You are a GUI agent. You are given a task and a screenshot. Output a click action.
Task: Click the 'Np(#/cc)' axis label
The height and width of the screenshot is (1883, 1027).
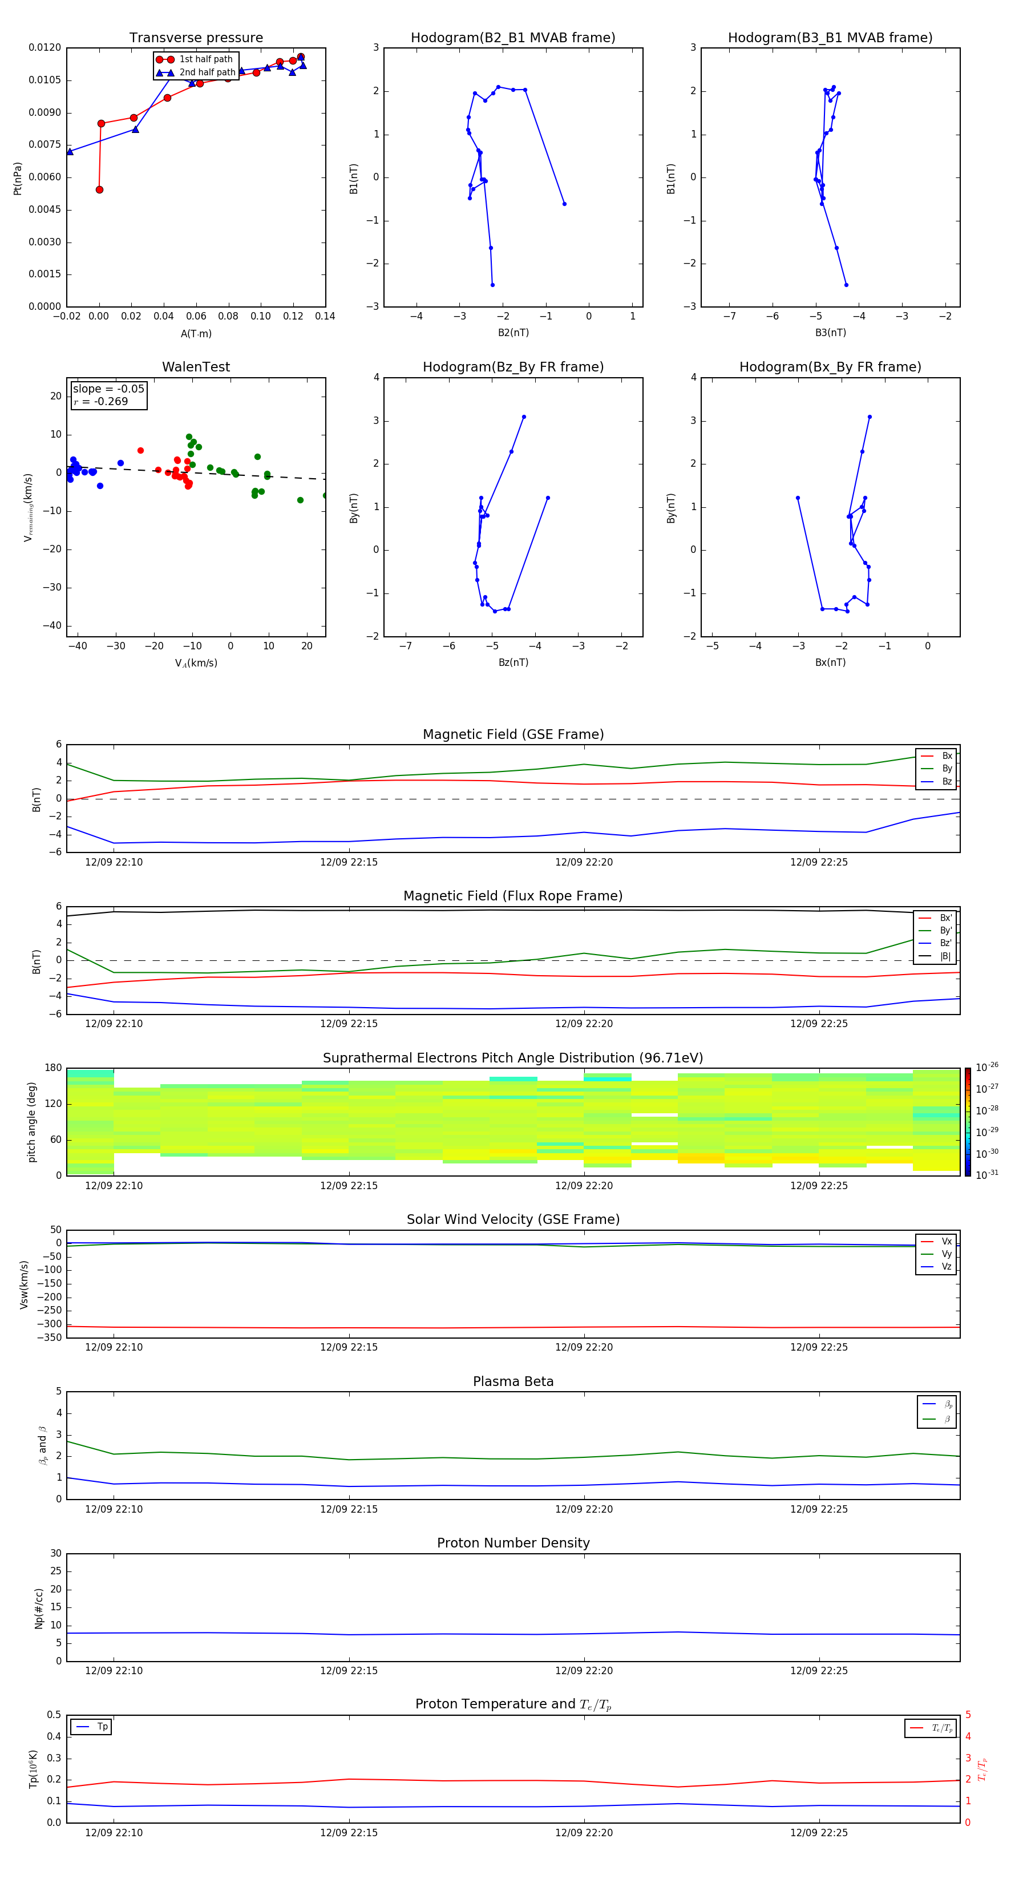point(39,1608)
